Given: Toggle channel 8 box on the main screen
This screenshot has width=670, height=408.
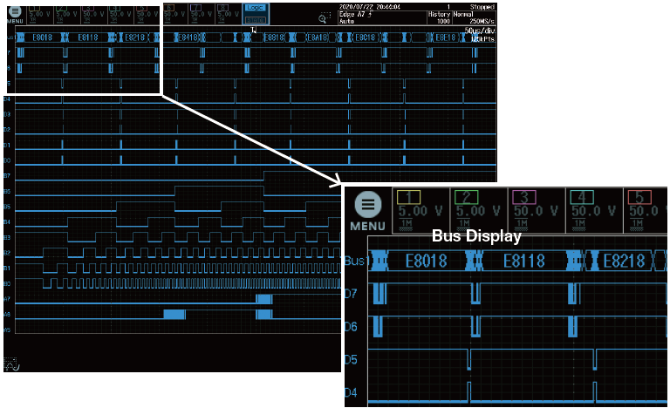Looking at the screenshot, I should pyautogui.click(x=222, y=14).
